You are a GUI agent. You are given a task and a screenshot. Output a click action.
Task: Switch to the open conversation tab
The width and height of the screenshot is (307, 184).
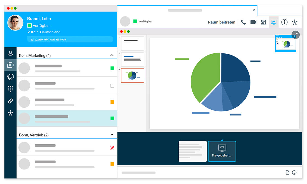click(185, 10)
